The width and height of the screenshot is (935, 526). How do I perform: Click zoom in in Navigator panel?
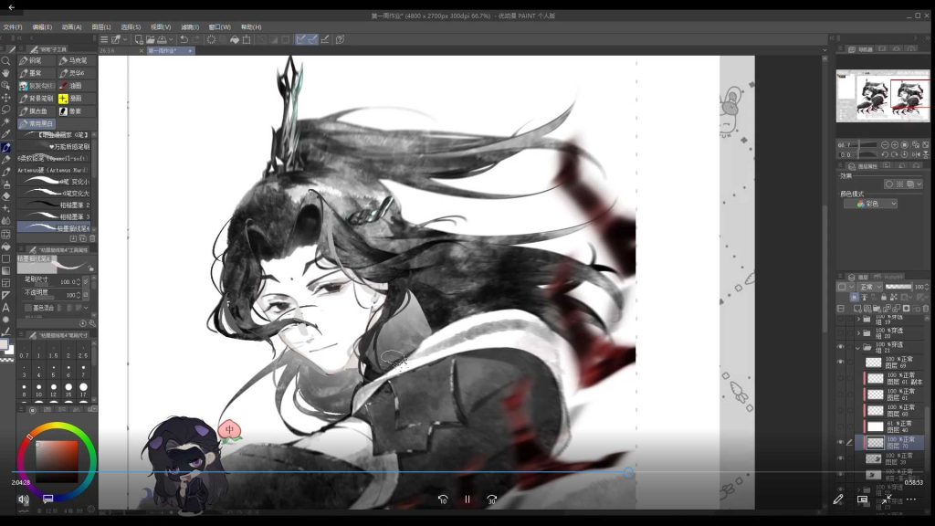[x=895, y=145]
